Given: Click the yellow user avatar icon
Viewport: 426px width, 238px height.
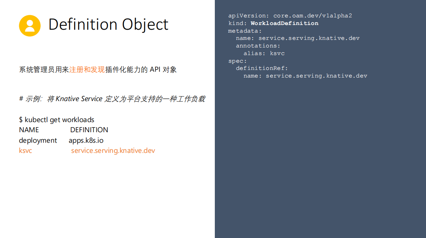Looking at the screenshot, I should 30,26.
